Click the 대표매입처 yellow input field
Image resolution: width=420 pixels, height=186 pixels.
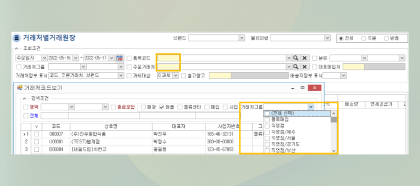click(x=354, y=66)
